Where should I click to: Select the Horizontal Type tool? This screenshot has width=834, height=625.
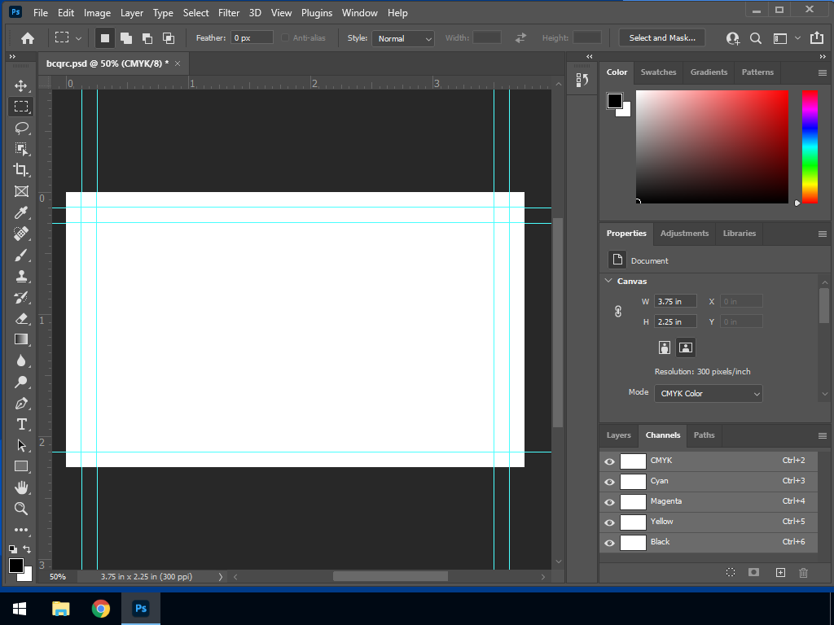point(21,424)
